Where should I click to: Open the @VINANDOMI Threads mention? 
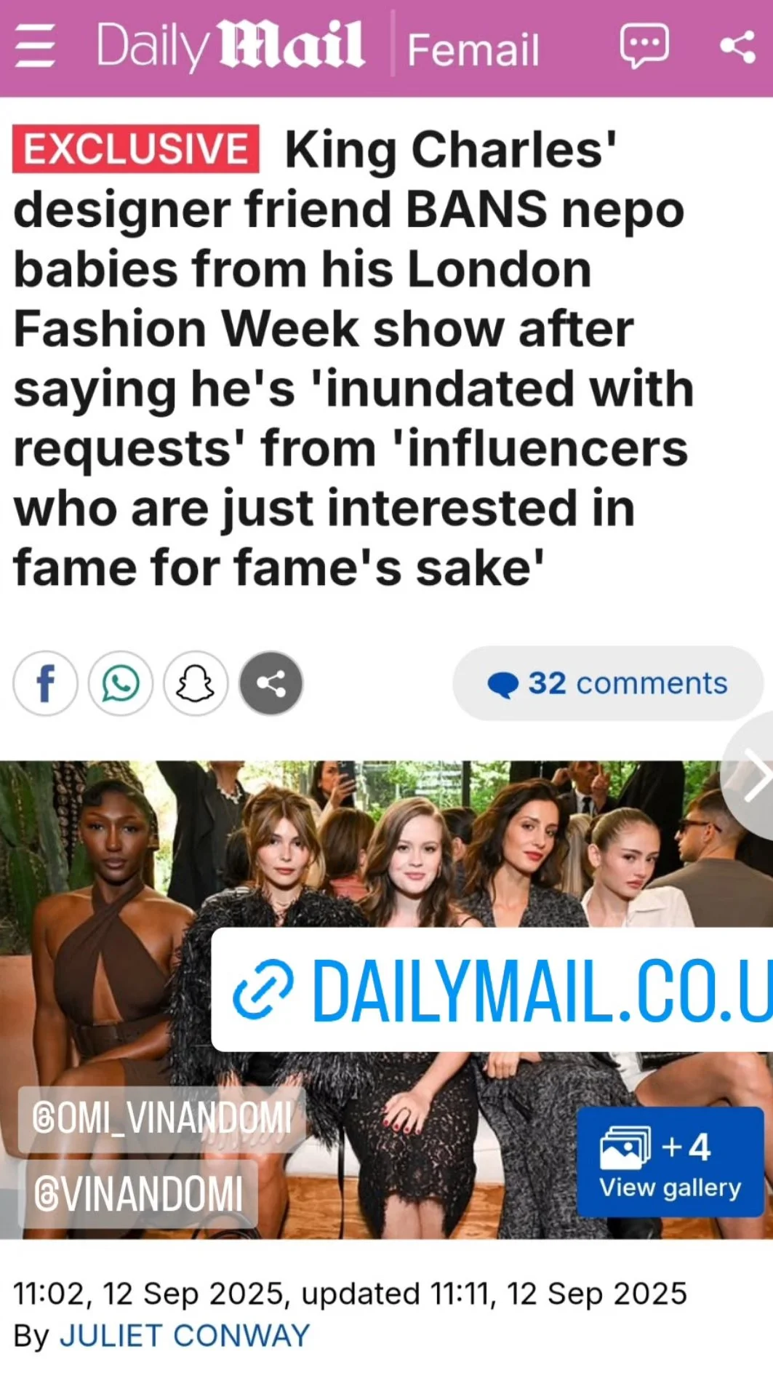pos(138,1194)
